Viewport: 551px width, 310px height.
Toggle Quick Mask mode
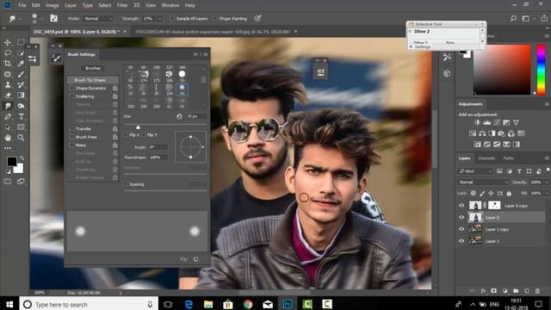[x=8, y=182]
